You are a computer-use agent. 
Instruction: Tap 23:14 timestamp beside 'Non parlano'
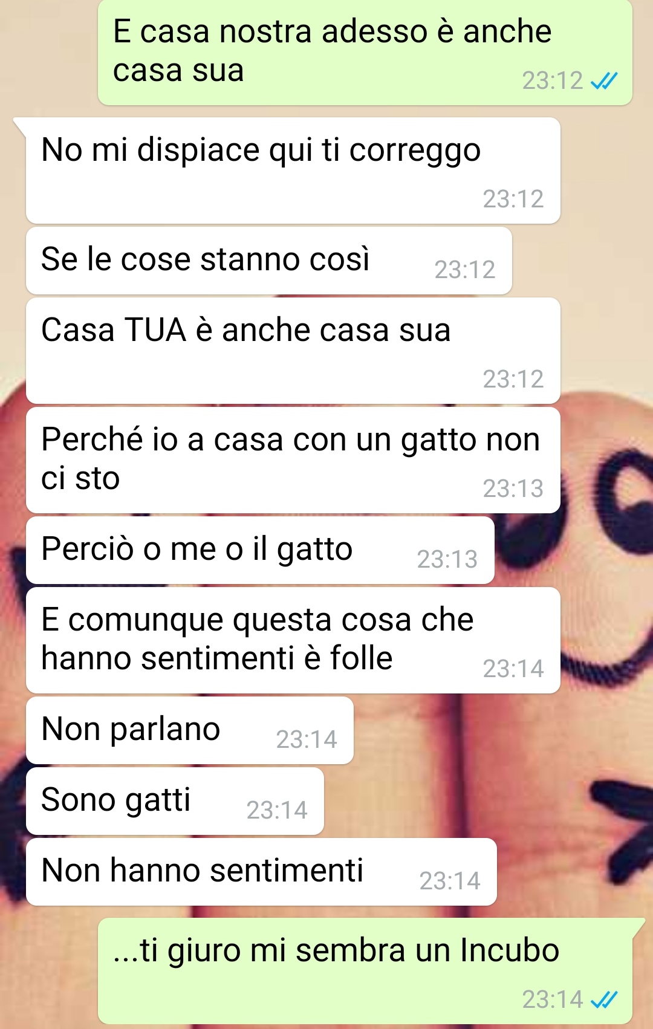point(307,739)
